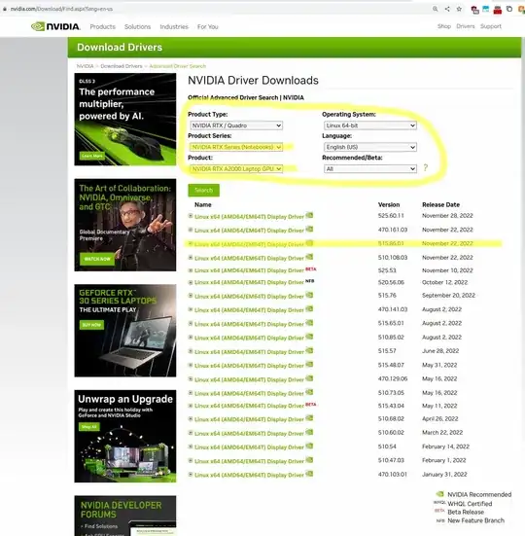Open the Recommended/Beta dropdown
The image size is (525, 536).
[370, 169]
